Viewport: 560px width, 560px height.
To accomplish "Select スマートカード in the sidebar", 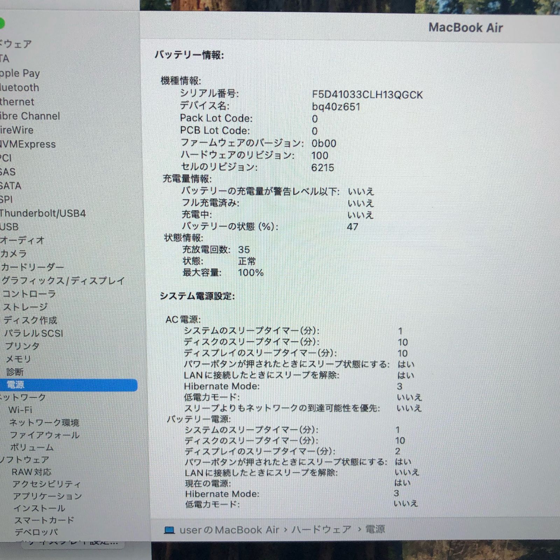I will (44, 520).
